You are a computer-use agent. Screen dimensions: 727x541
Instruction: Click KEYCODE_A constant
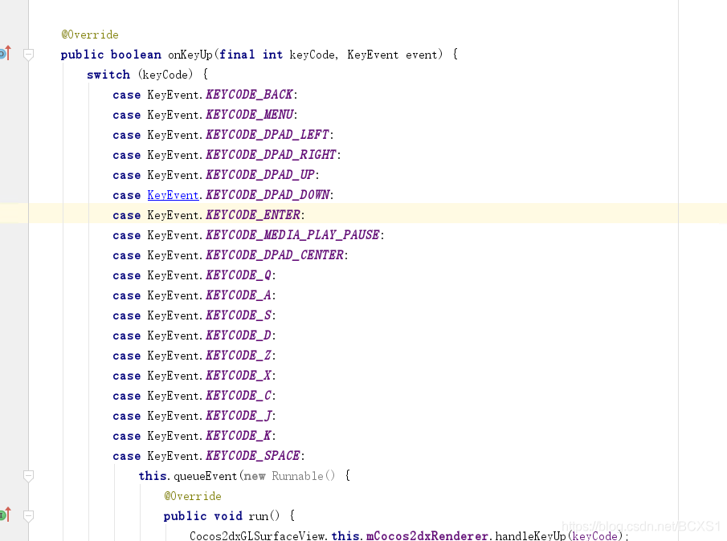click(x=239, y=295)
